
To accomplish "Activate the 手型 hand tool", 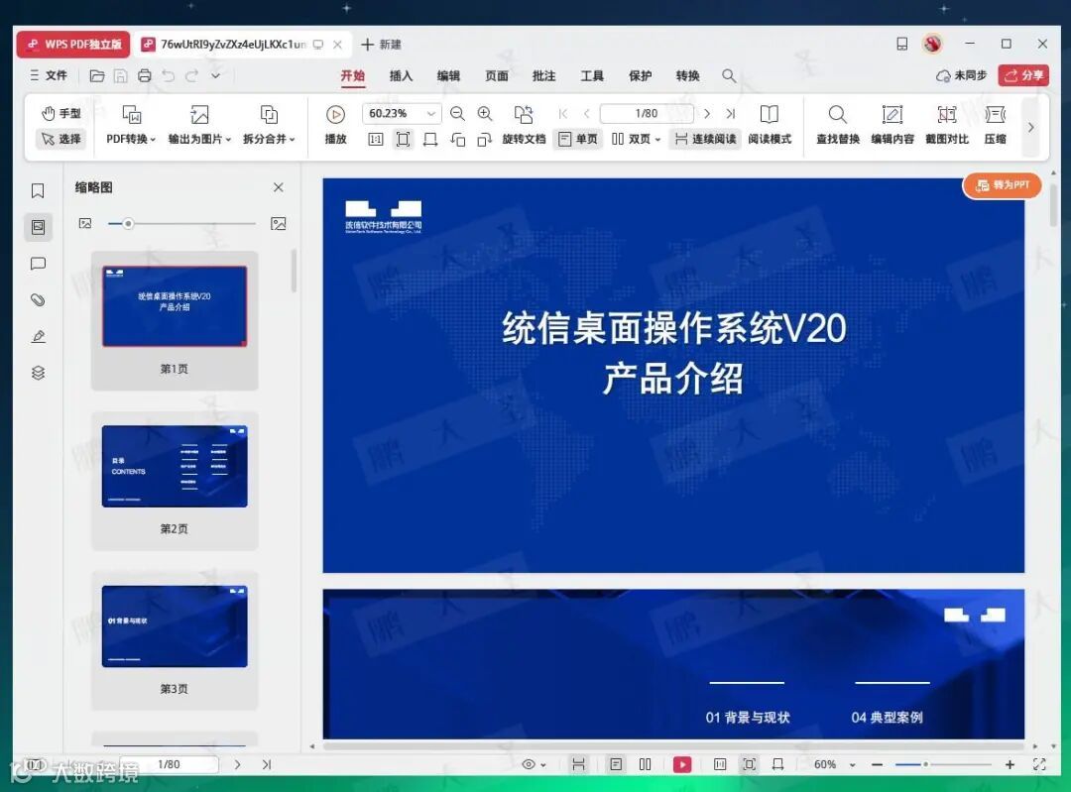I will 61,113.
